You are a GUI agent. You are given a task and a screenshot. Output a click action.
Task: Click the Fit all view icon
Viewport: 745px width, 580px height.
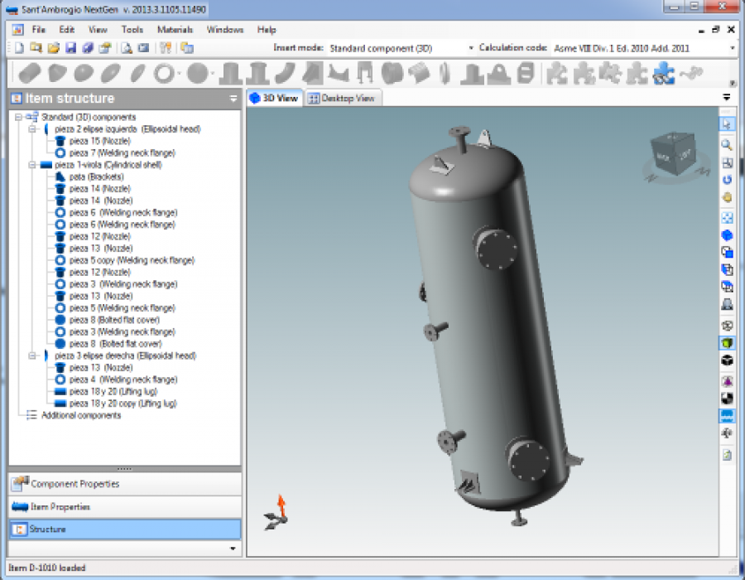coord(727,218)
